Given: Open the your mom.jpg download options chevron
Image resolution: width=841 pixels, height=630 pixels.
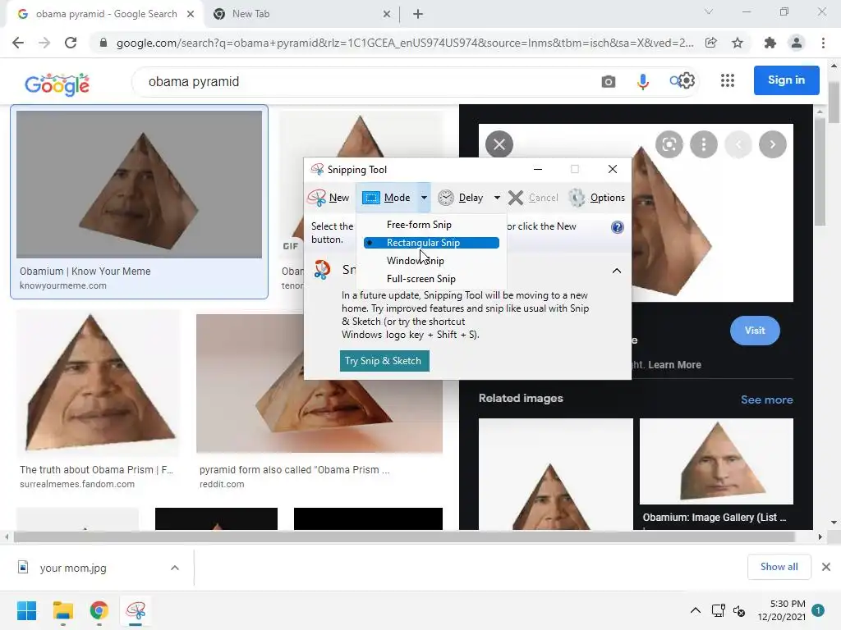Looking at the screenshot, I should tap(175, 568).
